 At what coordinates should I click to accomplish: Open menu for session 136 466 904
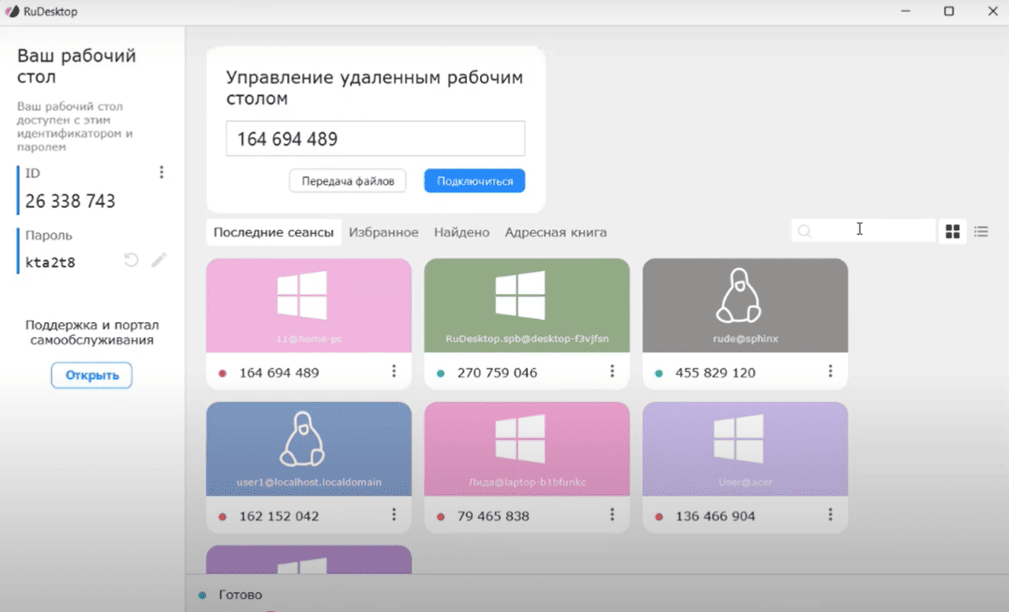click(830, 515)
